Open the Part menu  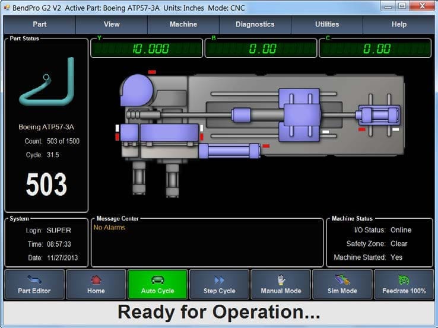(x=39, y=24)
